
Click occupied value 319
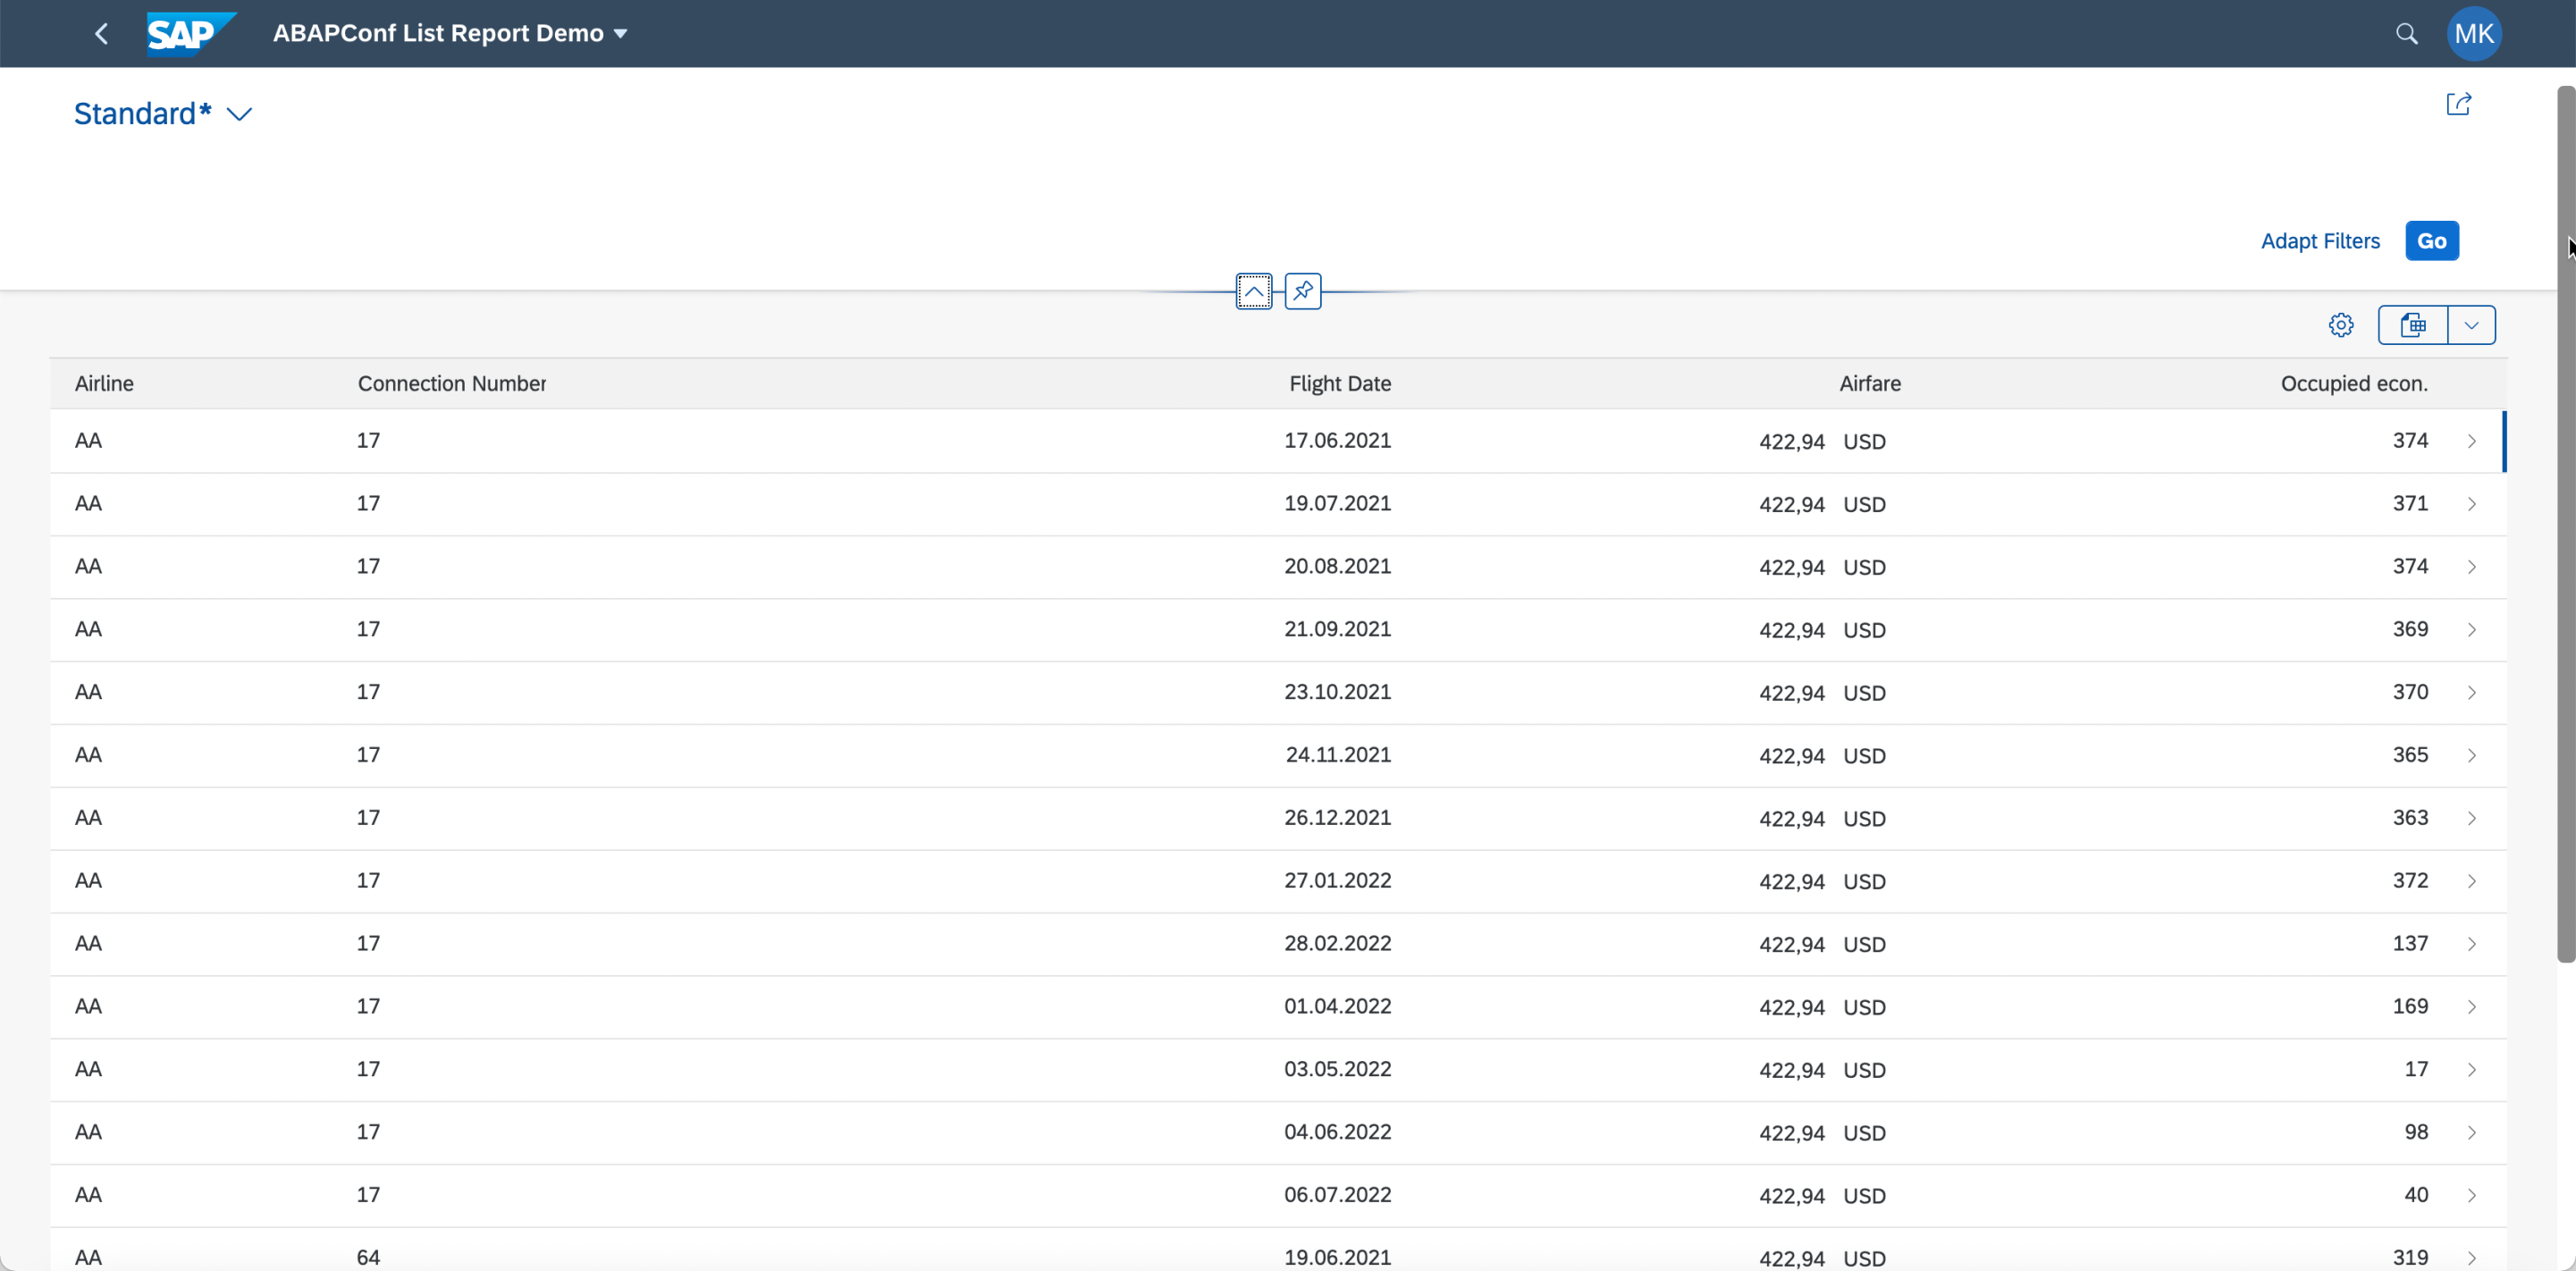point(2410,1258)
